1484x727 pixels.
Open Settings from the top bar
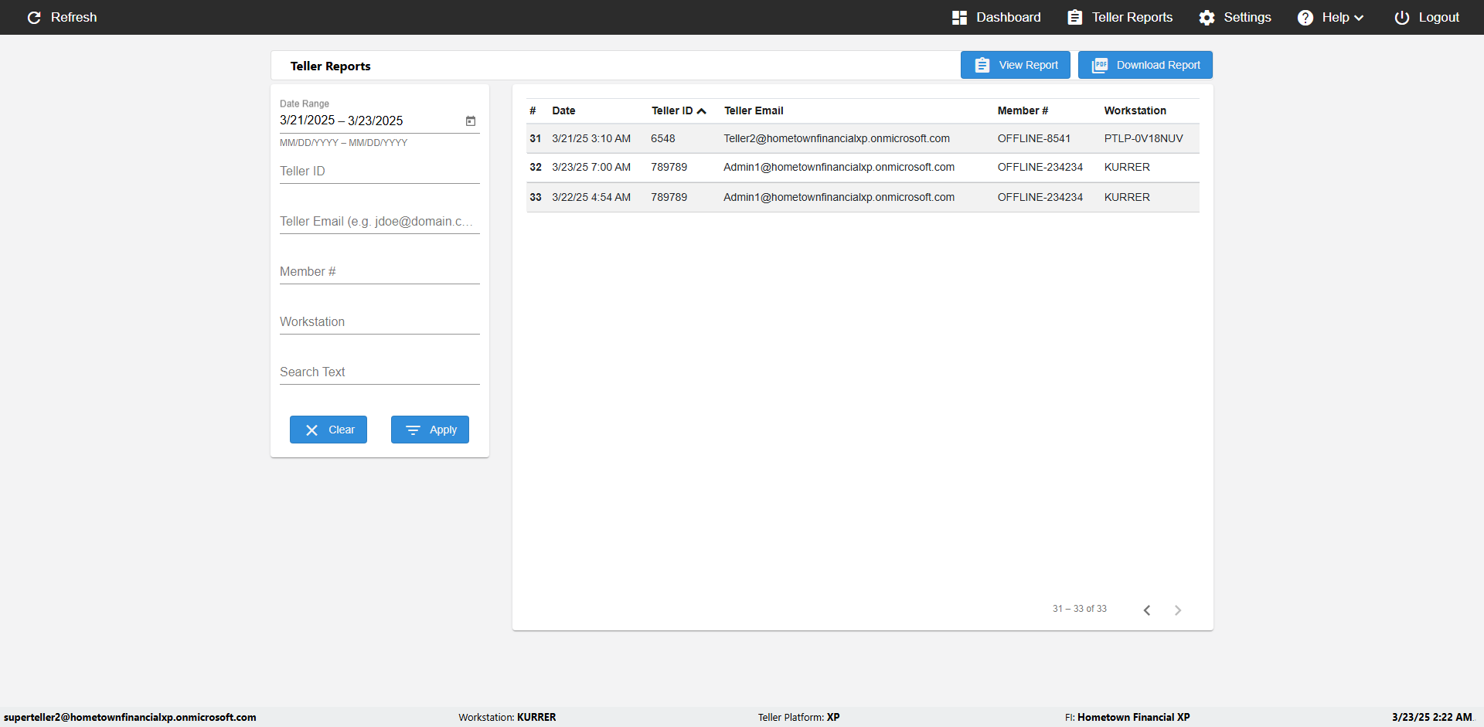coord(1235,17)
